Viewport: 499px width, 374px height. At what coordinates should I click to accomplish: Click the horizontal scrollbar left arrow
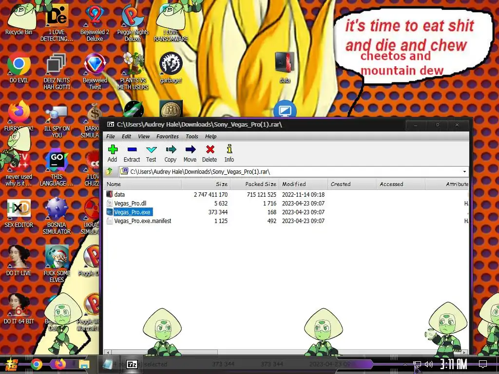click(x=108, y=353)
